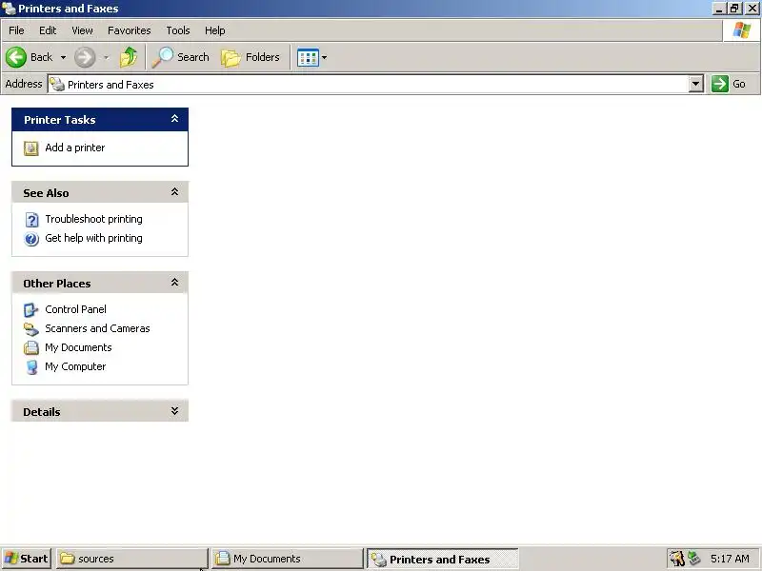This screenshot has width=762, height=571.
Task: Click the My Documents sidebar icon
Action: click(x=31, y=348)
